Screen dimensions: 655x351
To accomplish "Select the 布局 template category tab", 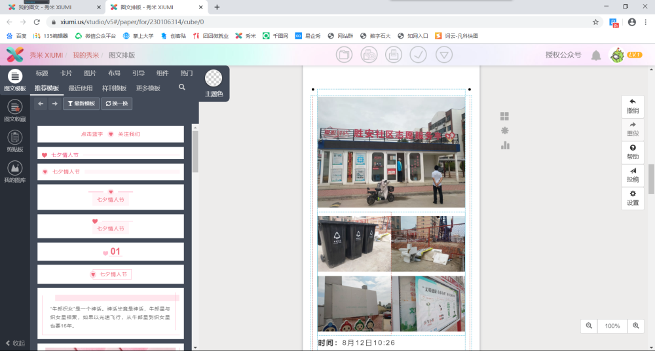I will [114, 73].
